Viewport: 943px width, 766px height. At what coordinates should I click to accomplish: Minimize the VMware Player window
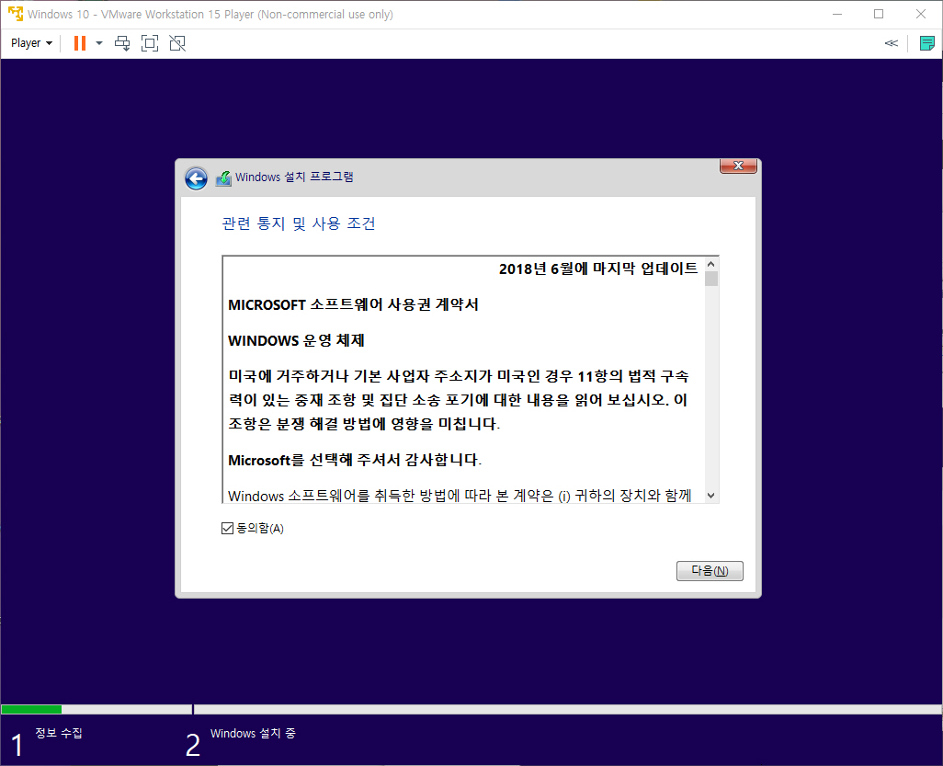tap(837, 14)
